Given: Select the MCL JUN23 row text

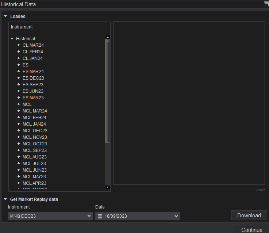Looking at the screenshot, I should [x=35, y=170].
